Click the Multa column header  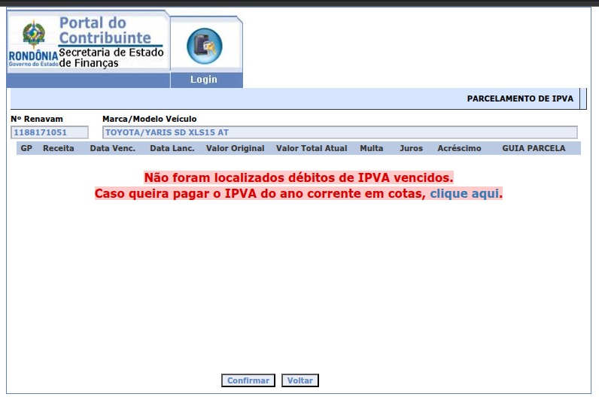coord(372,149)
